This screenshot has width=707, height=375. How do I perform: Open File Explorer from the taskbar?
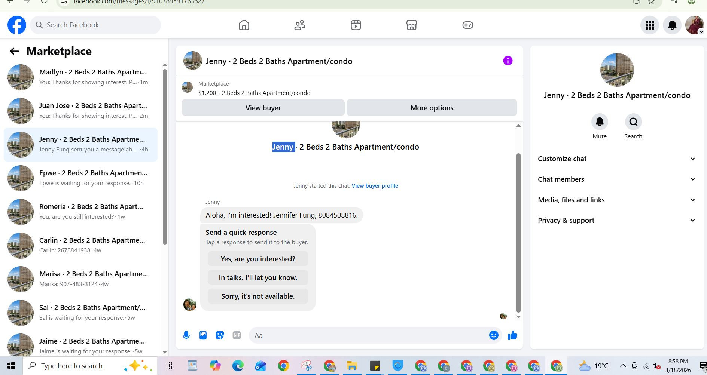coord(352,366)
